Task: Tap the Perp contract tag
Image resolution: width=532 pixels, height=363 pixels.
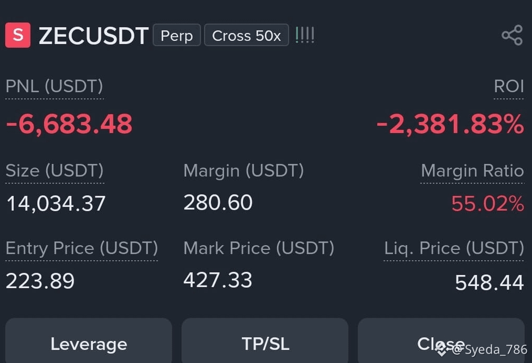Action: click(x=177, y=35)
